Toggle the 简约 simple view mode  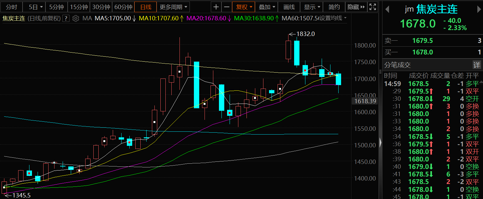(x=334, y=7)
